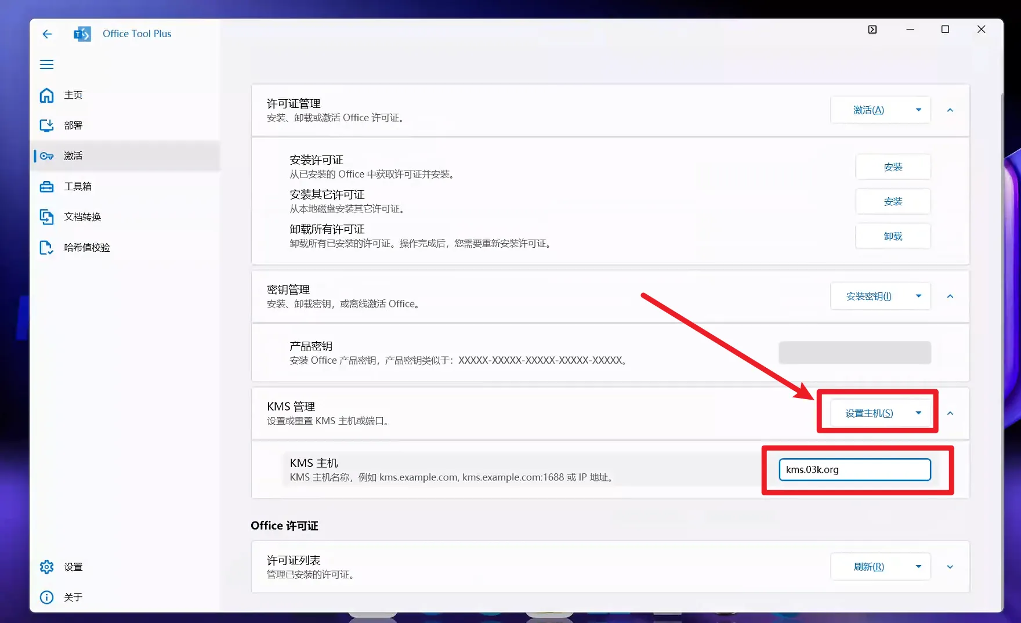
Task: Click 安装 for 安装其它许可证
Action: point(893,202)
